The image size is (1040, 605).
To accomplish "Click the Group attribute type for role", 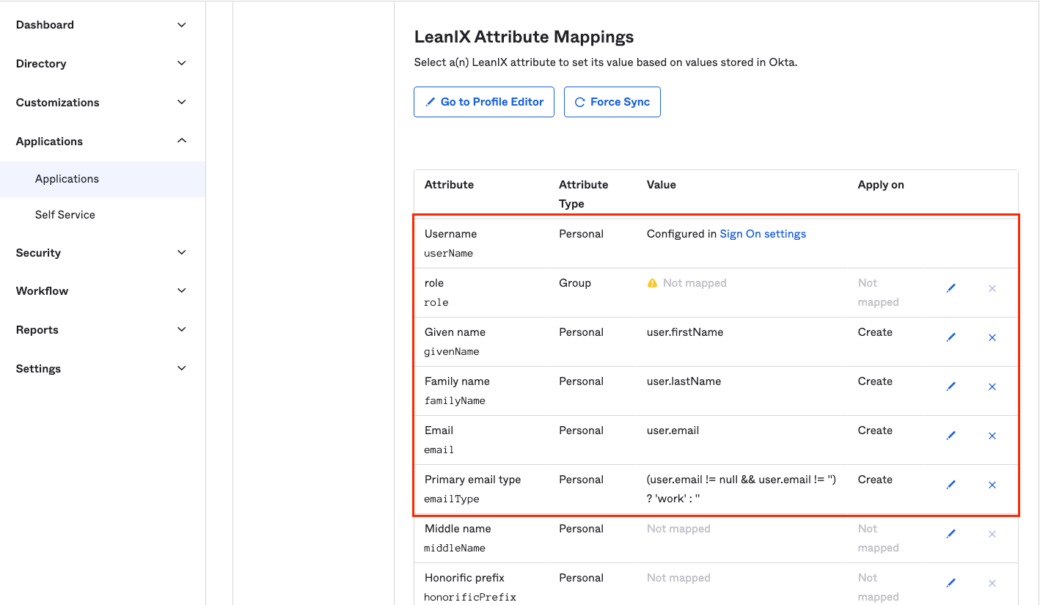I will [x=575, y=283].
